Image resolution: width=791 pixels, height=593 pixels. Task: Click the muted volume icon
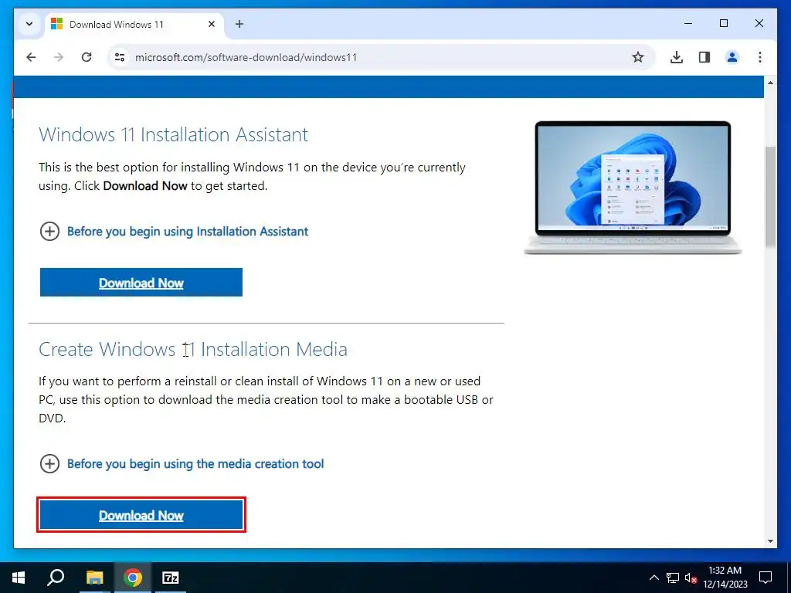(x=691, y=578)
